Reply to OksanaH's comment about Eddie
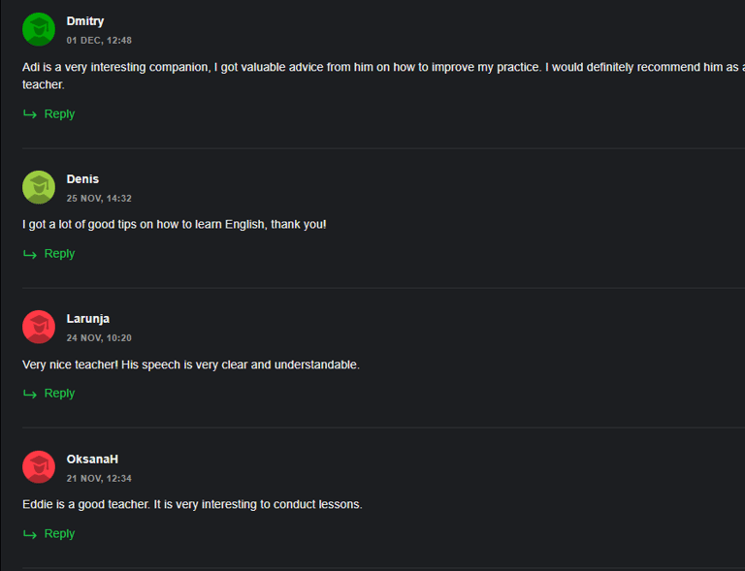This screenshot has width=745, height=571. (59, 534)
